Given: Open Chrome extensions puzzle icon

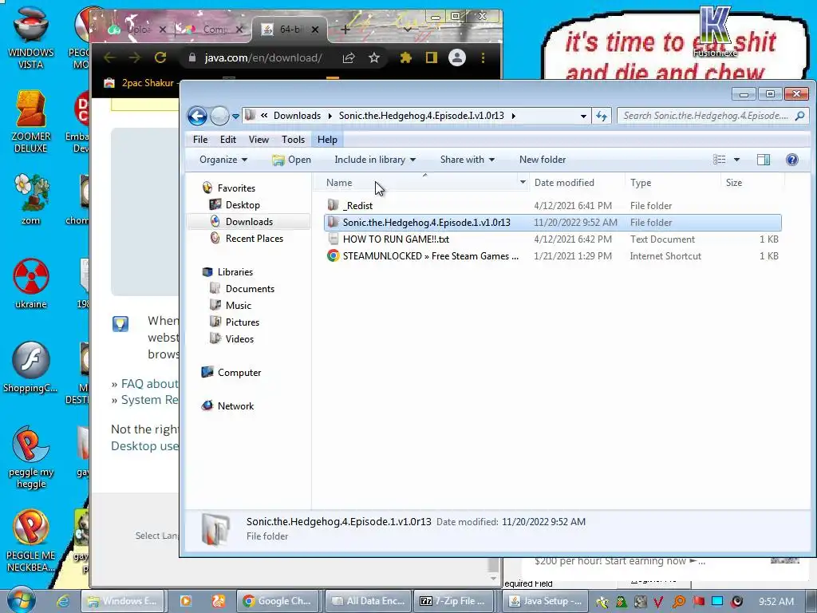Looking at the screenshot, I should pos(406,57).
